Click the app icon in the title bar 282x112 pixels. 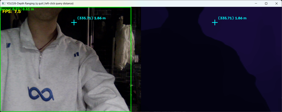tap(3, 3)
